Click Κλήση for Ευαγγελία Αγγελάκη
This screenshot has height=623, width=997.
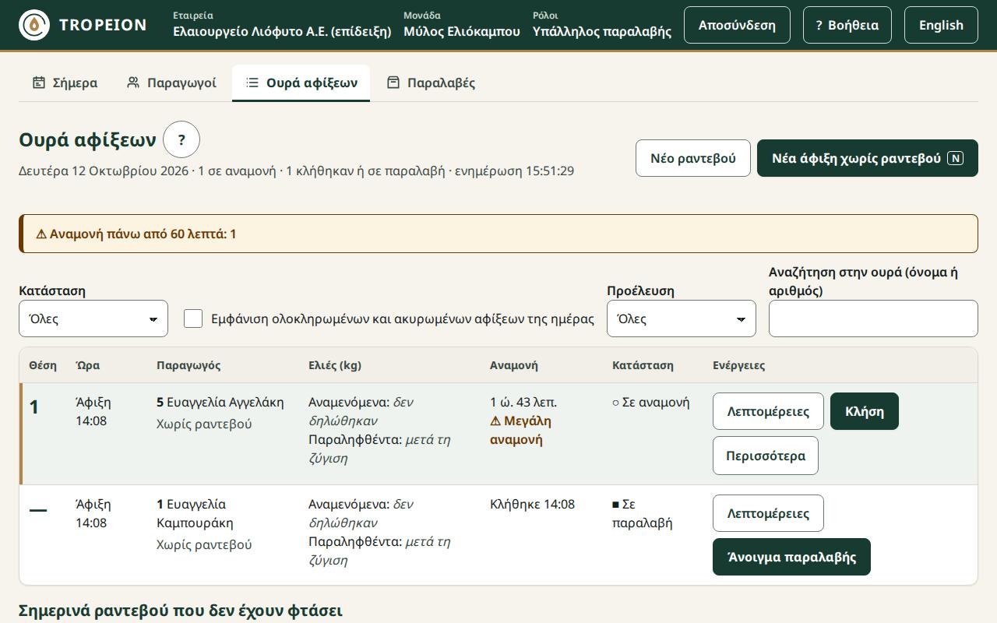click(865, 411)
